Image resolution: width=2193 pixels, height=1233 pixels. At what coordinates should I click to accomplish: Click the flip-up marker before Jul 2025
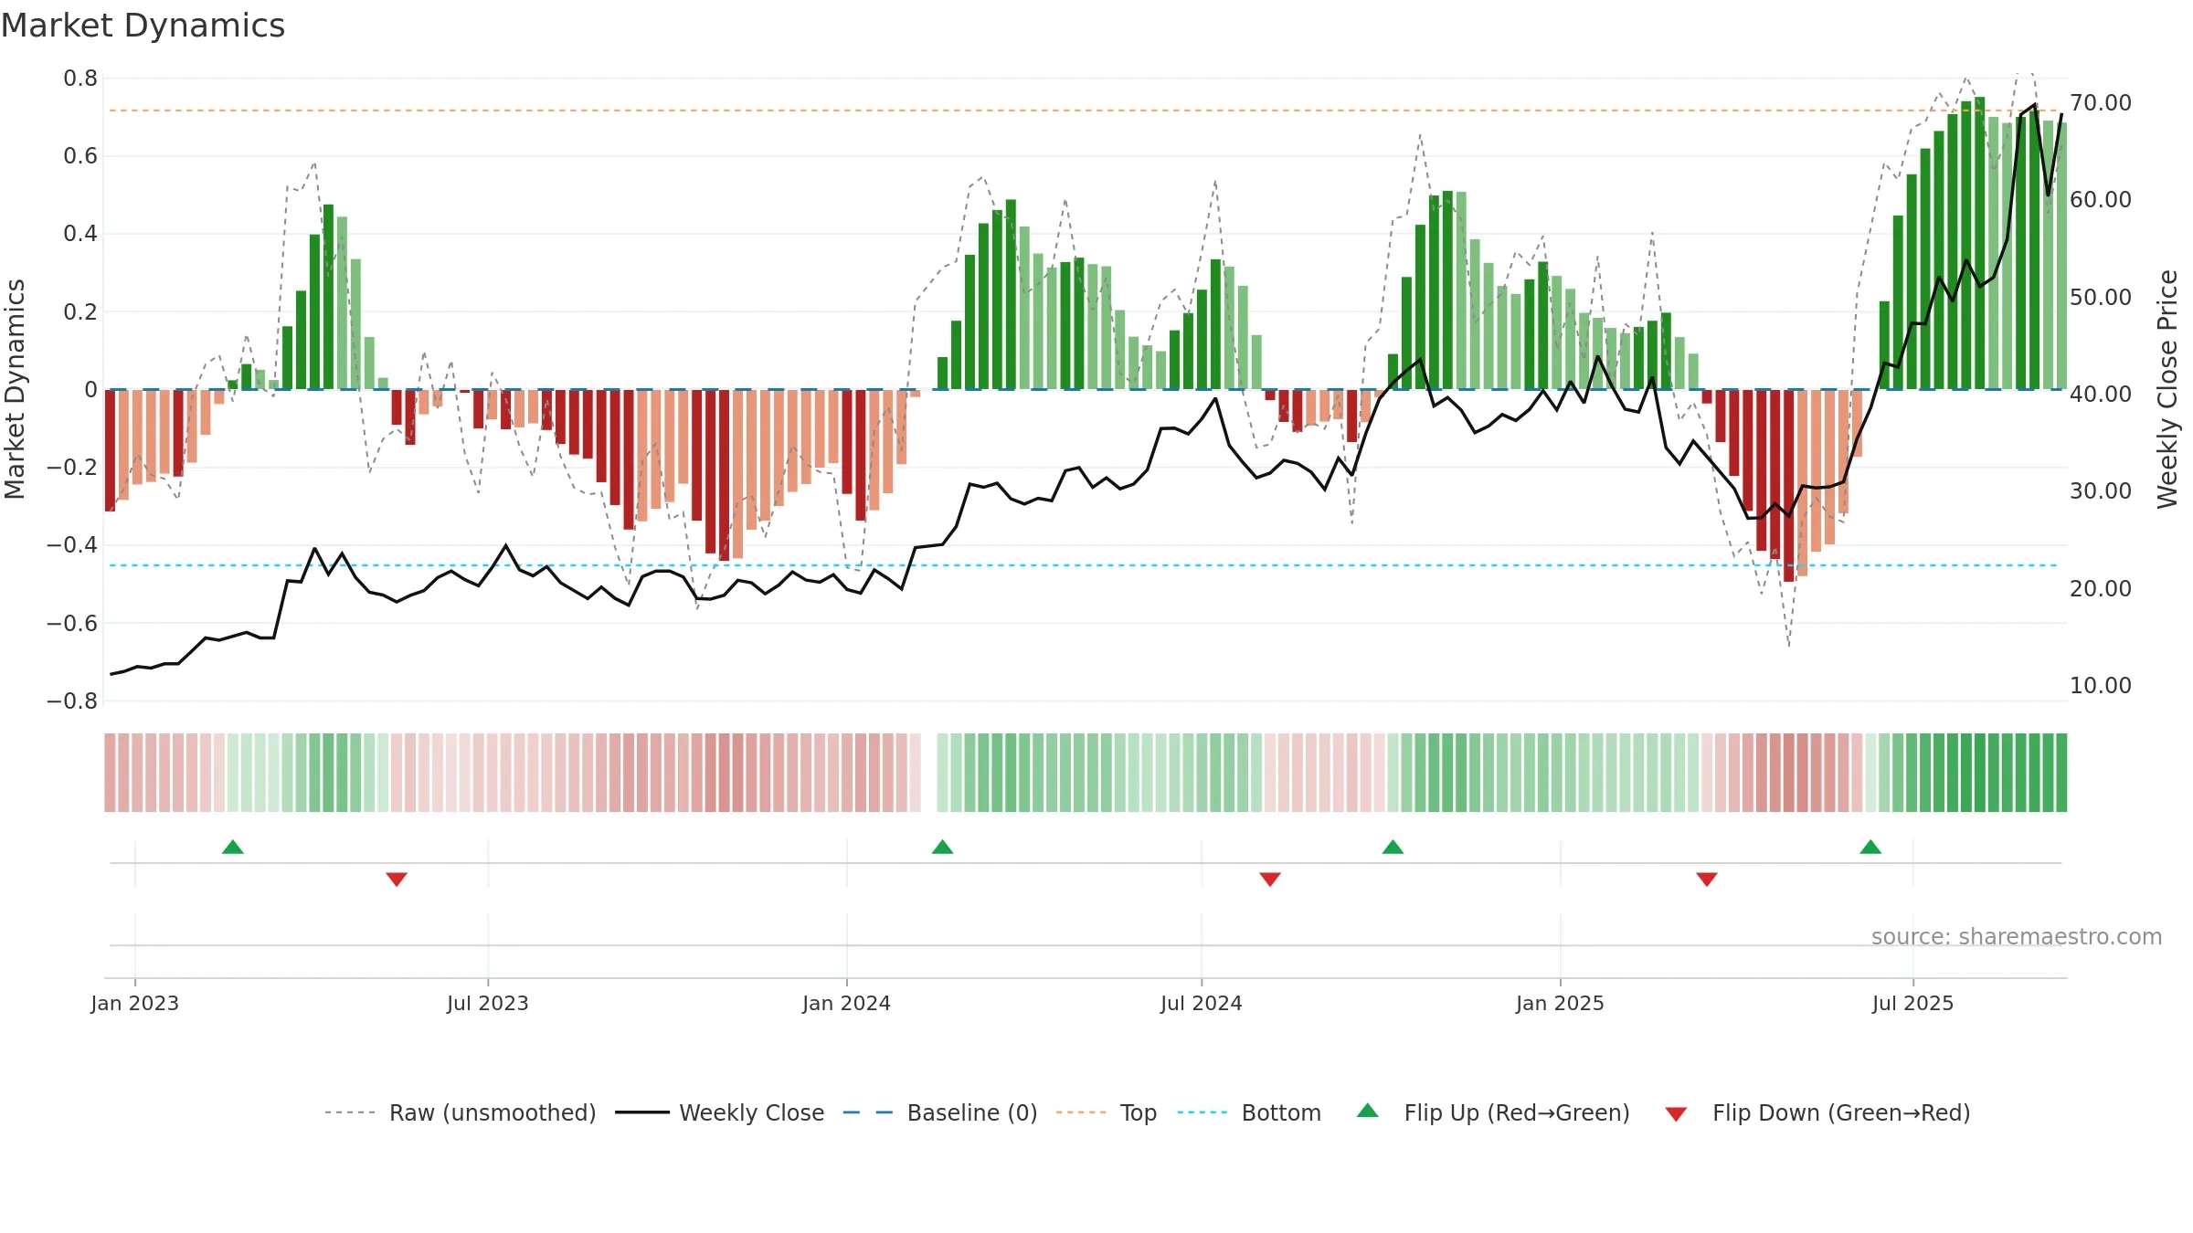[x=1870, y=847]
